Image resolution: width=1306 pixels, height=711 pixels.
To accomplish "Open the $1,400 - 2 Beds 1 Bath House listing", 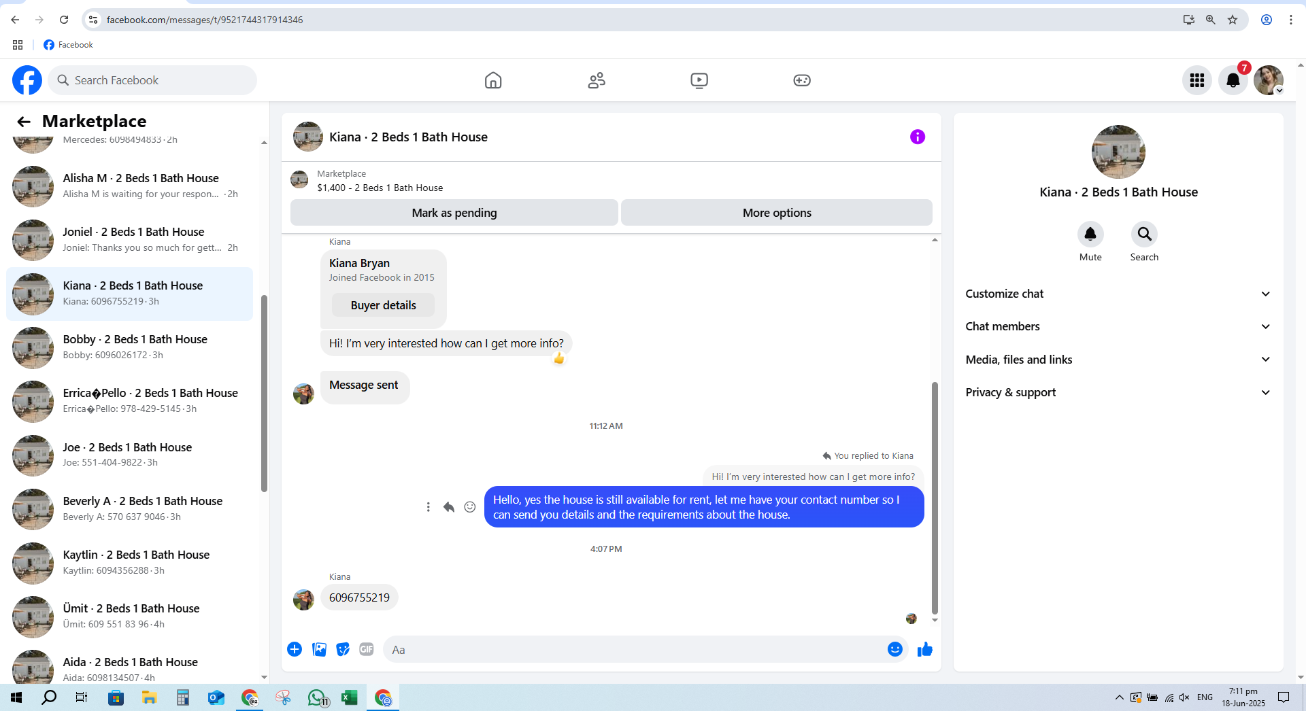I will coord(380,188).
